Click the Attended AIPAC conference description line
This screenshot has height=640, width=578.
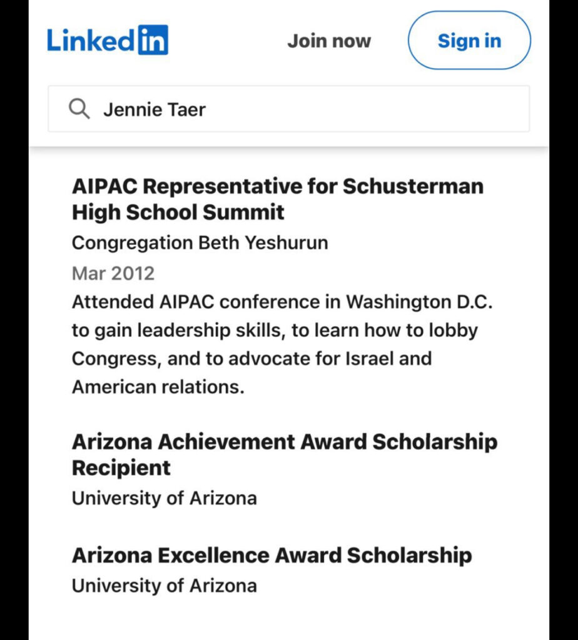click(x=282, y=302)
